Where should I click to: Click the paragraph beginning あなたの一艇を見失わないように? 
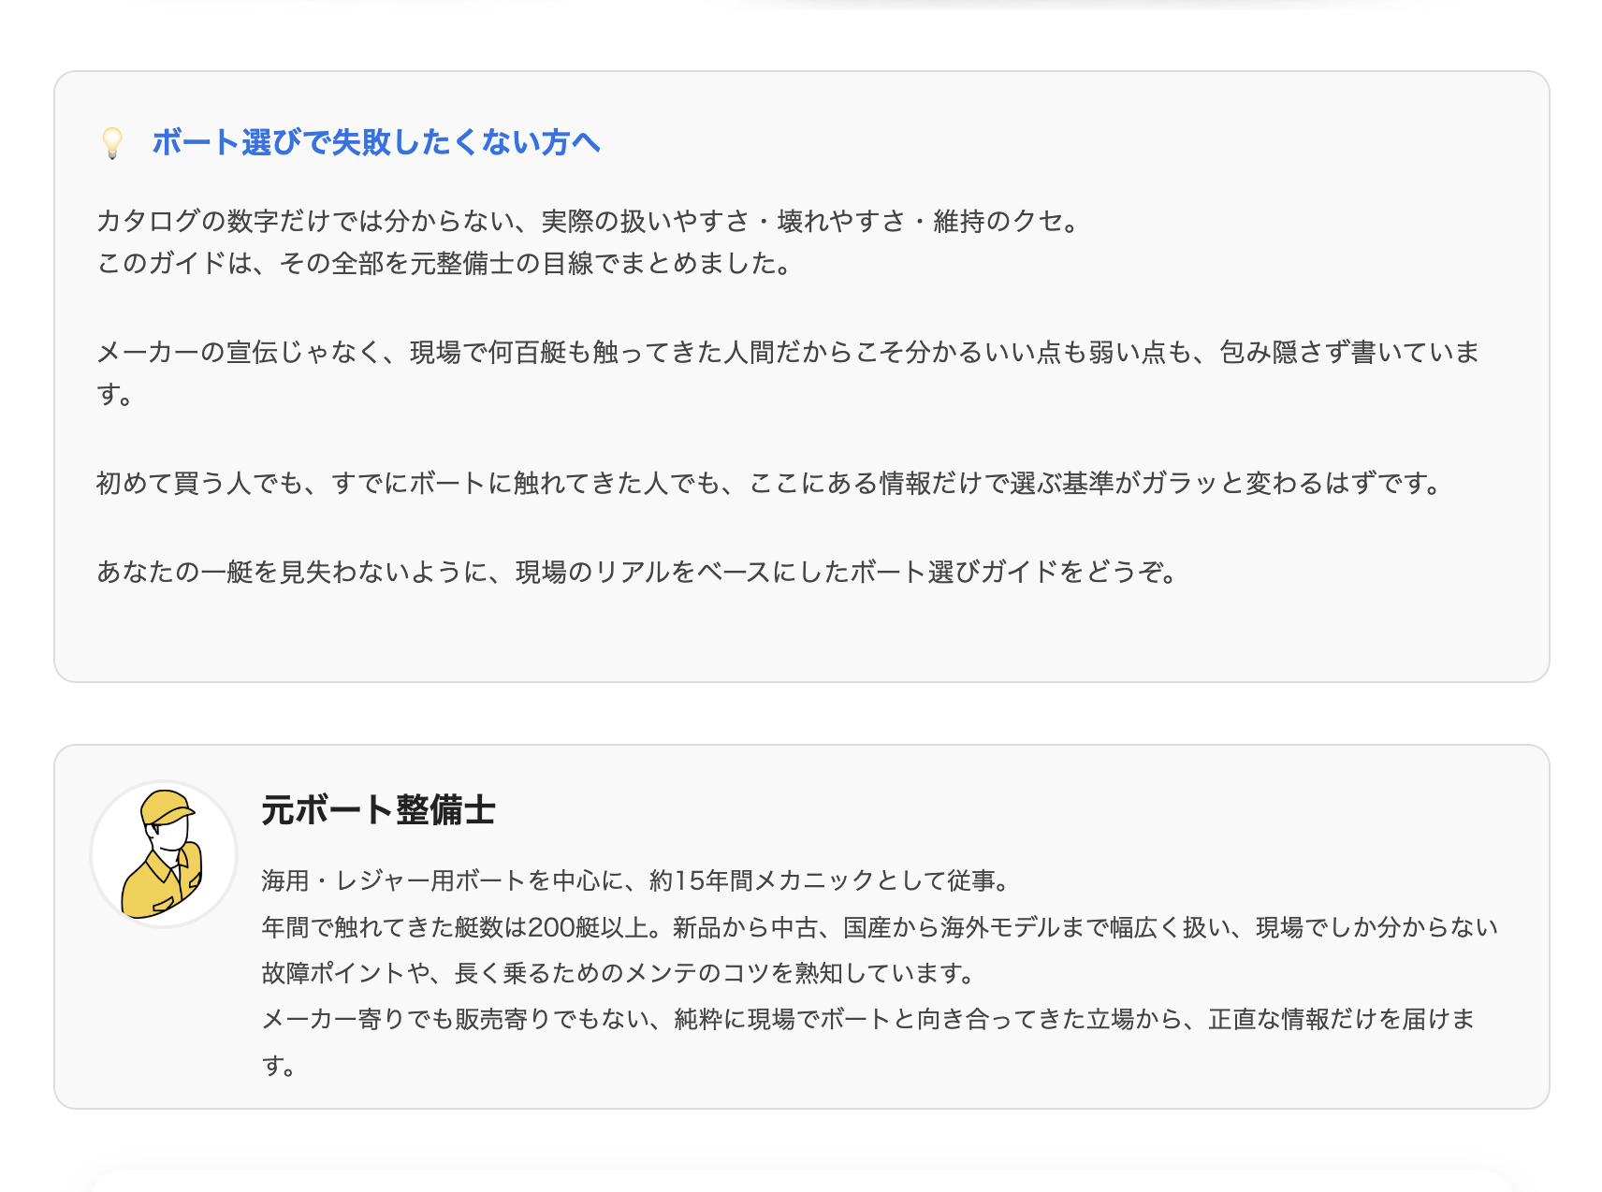[638, 572]
